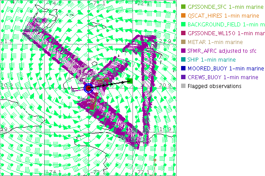Image resolution: width=265 pixels, height=176 pixels.
Task: Click the gray Flagged observations swatch
Action: tap(183, 86)
